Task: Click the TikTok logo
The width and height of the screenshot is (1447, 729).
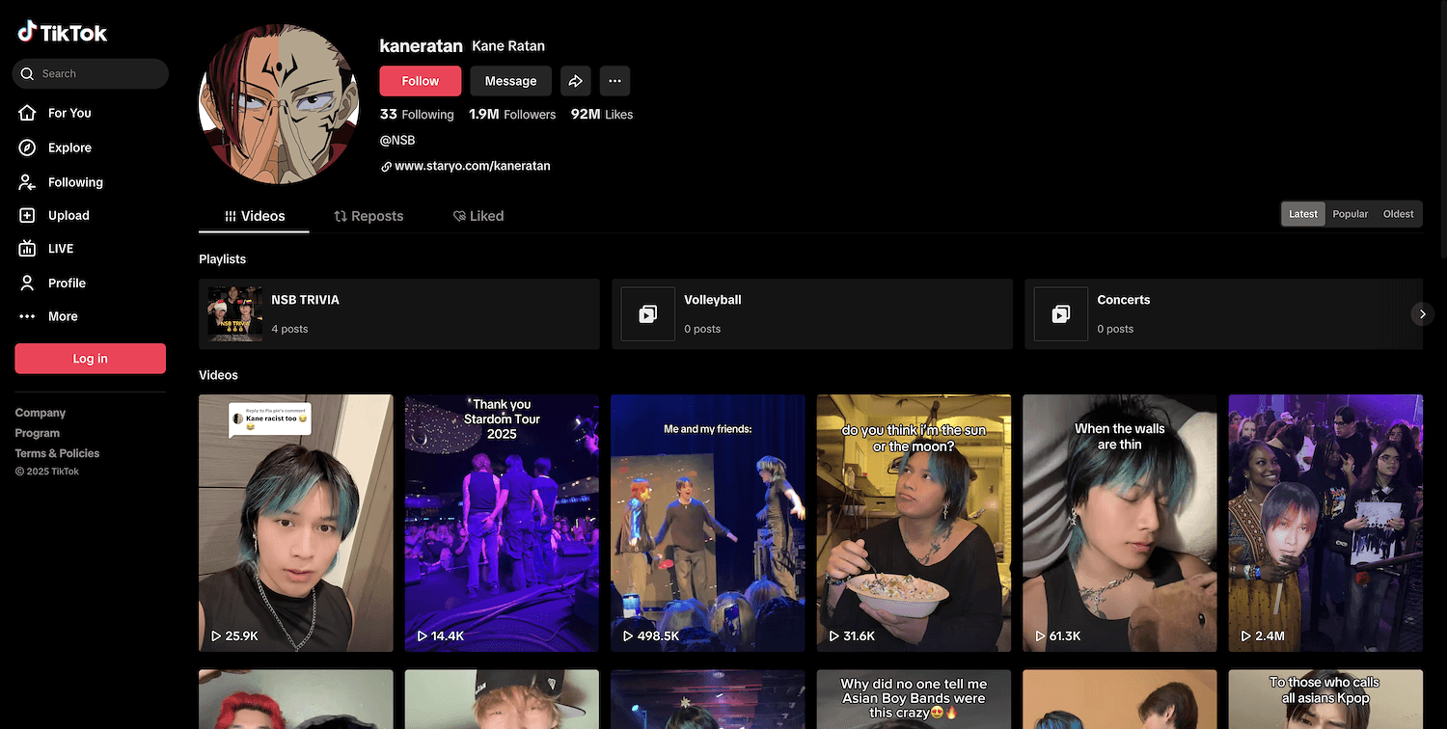Action: coord(63,33)
